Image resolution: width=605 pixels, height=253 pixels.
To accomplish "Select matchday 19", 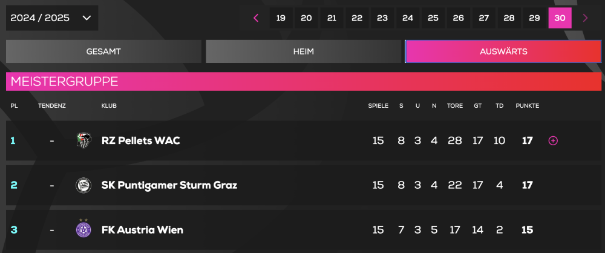I will click(x=281, y=18).
